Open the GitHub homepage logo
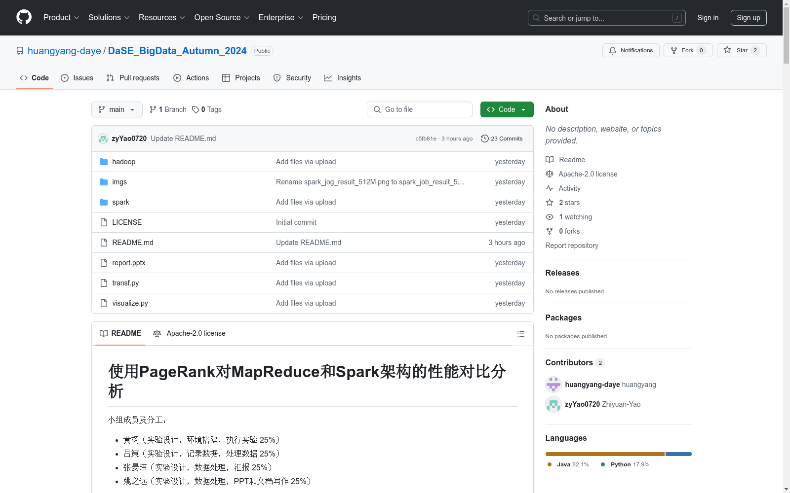 click(24, 17)
